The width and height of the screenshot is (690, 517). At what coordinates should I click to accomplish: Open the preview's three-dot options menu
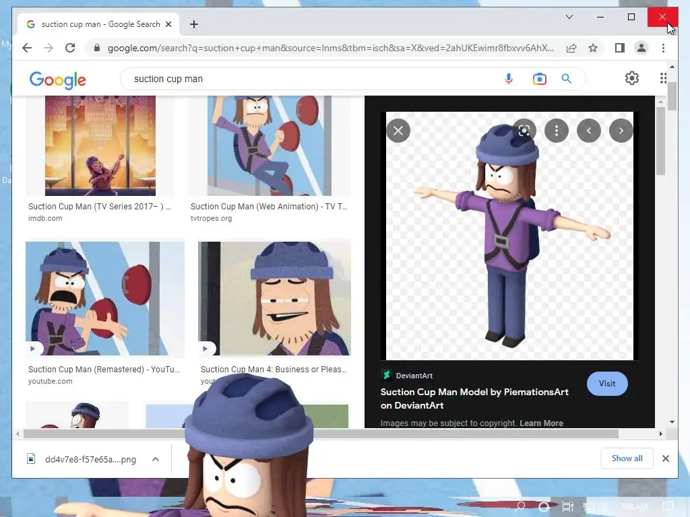[556, 131]
